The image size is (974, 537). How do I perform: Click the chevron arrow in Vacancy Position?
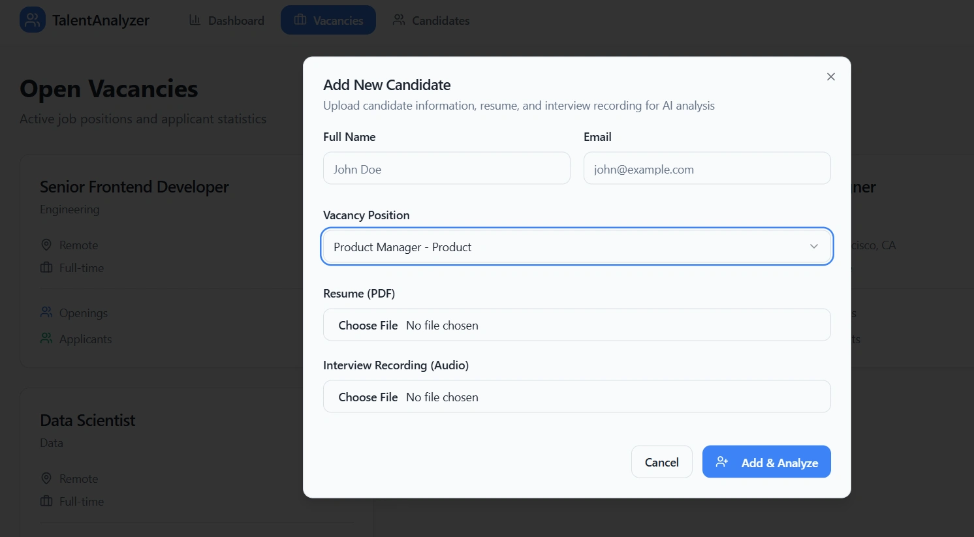(813, 247)
